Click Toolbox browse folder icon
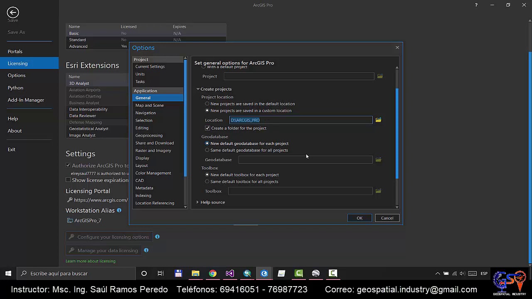This screenshot has height=299, width=532. tap(378, 191)
